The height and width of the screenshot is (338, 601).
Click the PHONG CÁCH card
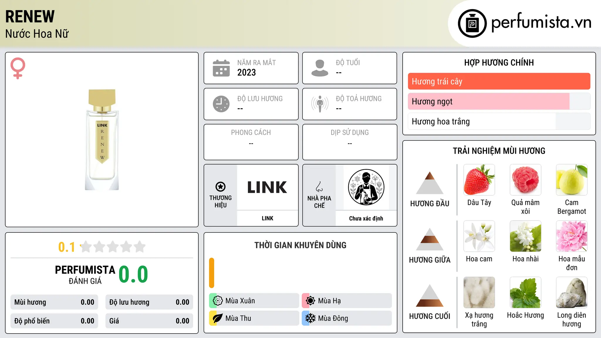pos(251,142)
